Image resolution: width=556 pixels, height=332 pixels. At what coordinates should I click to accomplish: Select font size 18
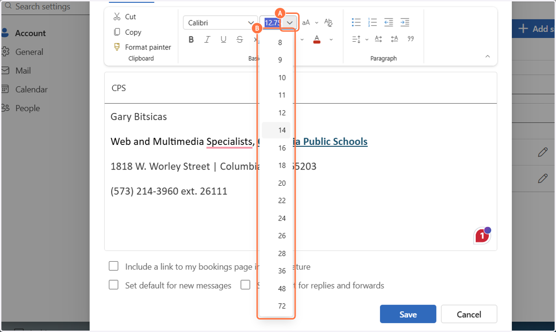click(x=276, y=166)
